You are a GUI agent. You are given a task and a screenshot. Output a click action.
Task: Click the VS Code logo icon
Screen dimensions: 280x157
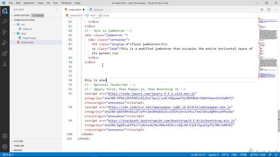[x=3, y=3]
